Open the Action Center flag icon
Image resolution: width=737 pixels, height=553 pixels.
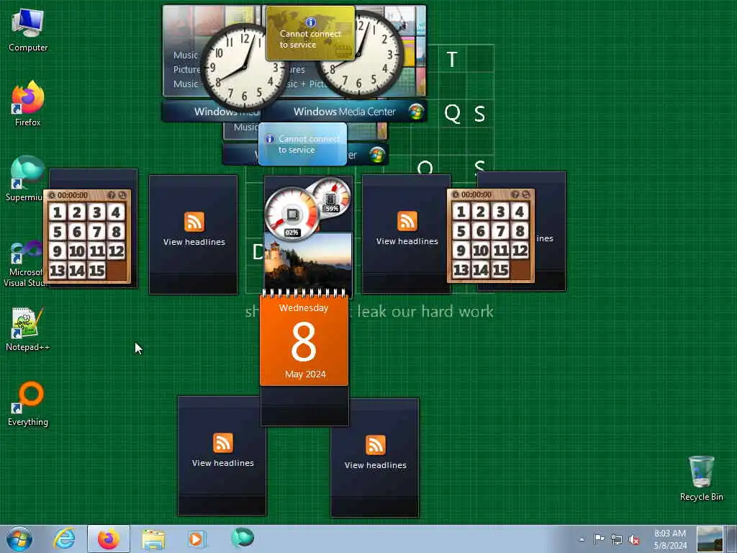[599, 539]
